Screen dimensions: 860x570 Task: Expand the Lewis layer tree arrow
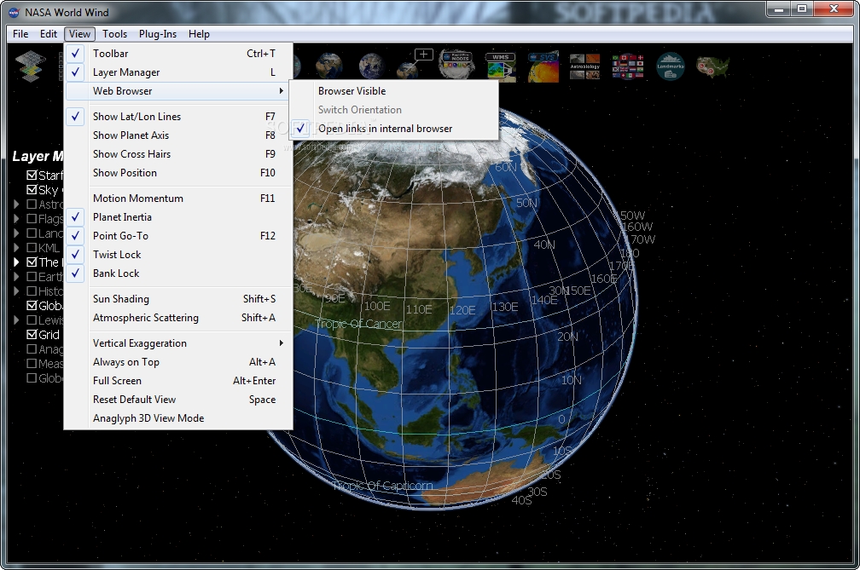16,320
